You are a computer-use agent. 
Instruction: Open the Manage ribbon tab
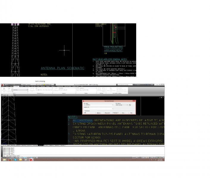coord(43,86)
